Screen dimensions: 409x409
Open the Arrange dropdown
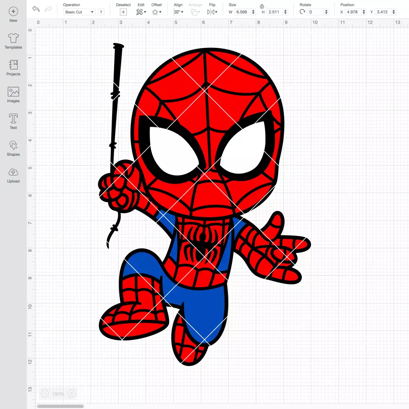(195, 12)
